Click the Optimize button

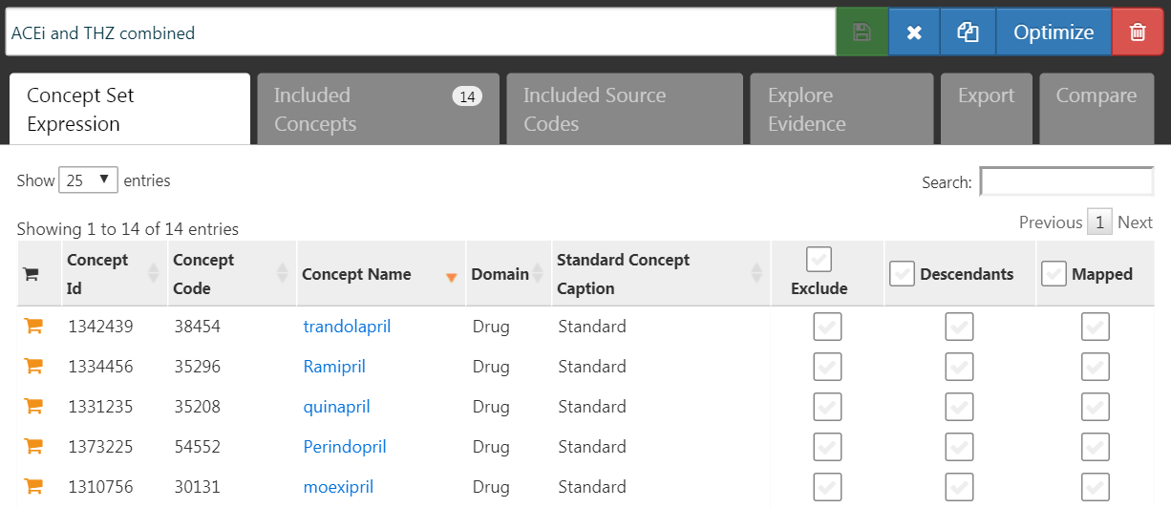tap(1054, 32)
